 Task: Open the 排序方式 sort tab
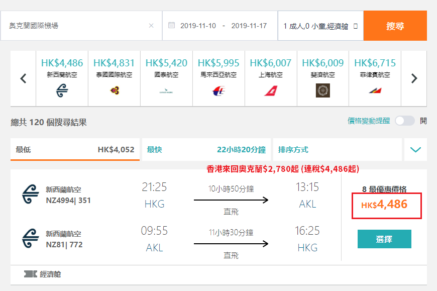point(337,149)
